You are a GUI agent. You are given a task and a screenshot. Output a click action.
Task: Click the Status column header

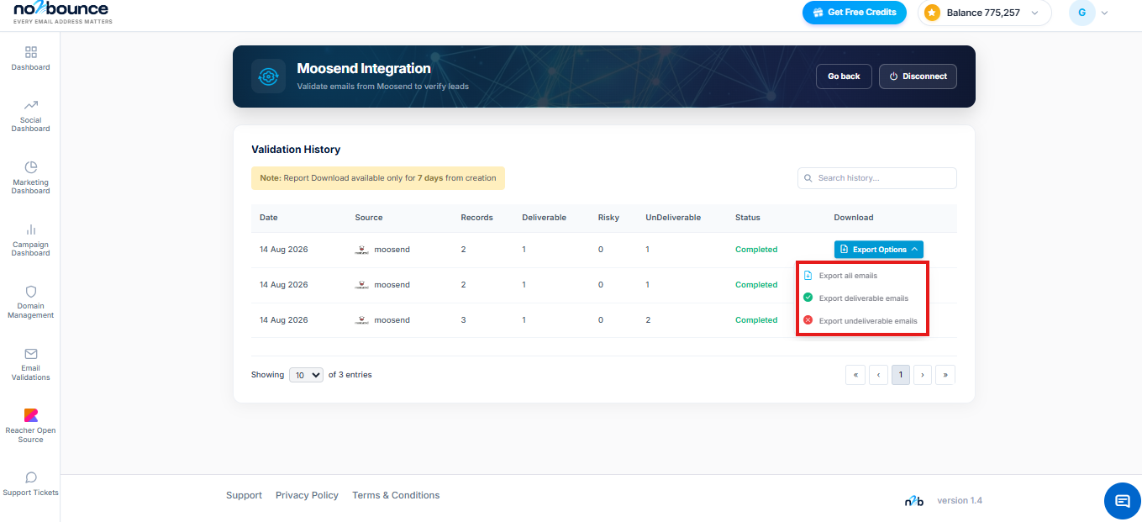point(748,218)
